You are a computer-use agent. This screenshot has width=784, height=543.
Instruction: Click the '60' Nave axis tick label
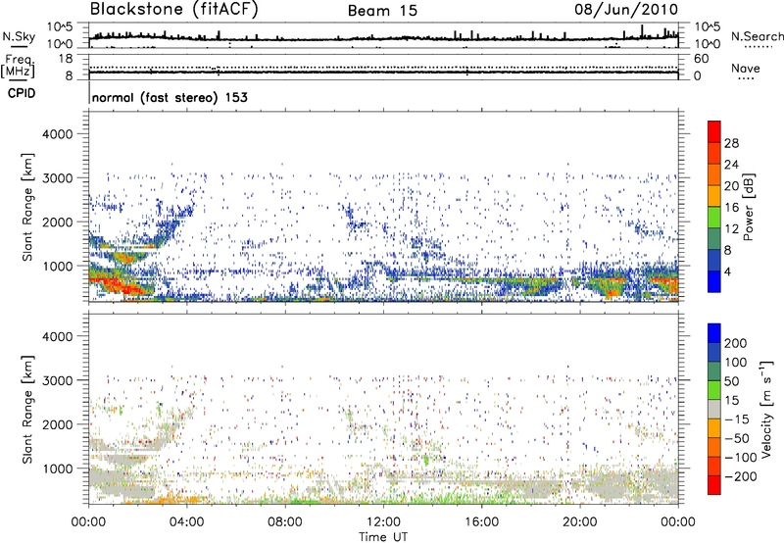point(702,59)
